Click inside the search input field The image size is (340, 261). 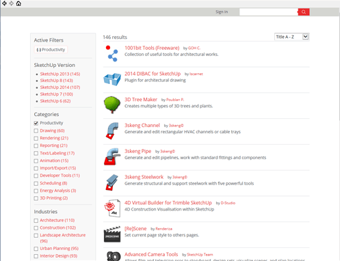click(x=269, y=12)
